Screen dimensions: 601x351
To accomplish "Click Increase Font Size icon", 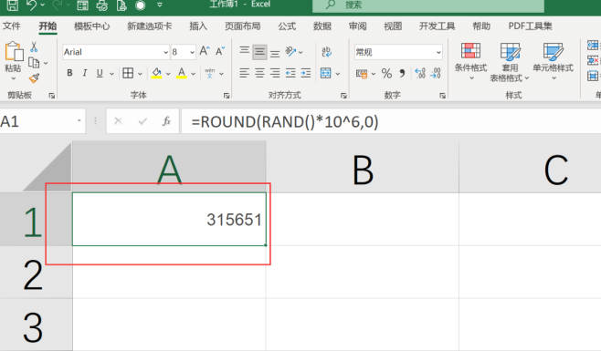I will (x=205, y=51).
